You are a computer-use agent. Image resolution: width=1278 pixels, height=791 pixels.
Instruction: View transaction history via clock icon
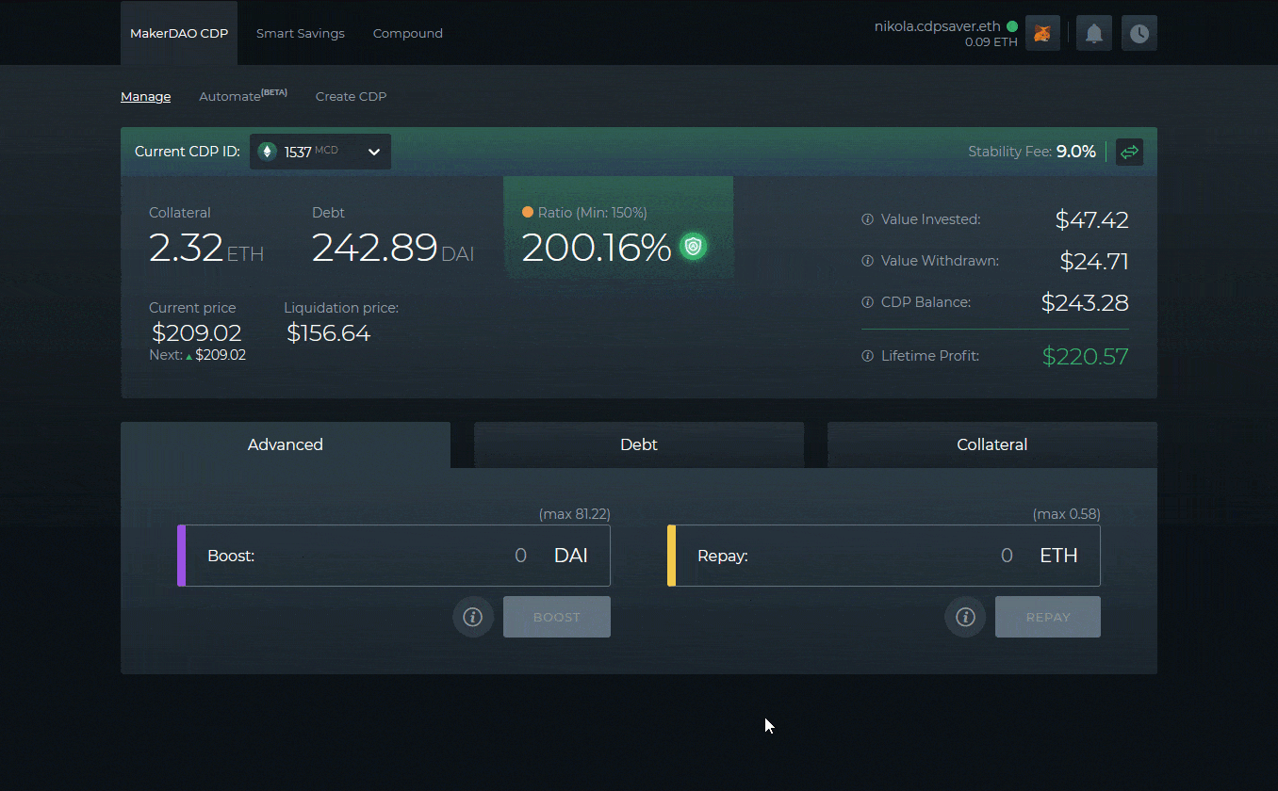1139,32
